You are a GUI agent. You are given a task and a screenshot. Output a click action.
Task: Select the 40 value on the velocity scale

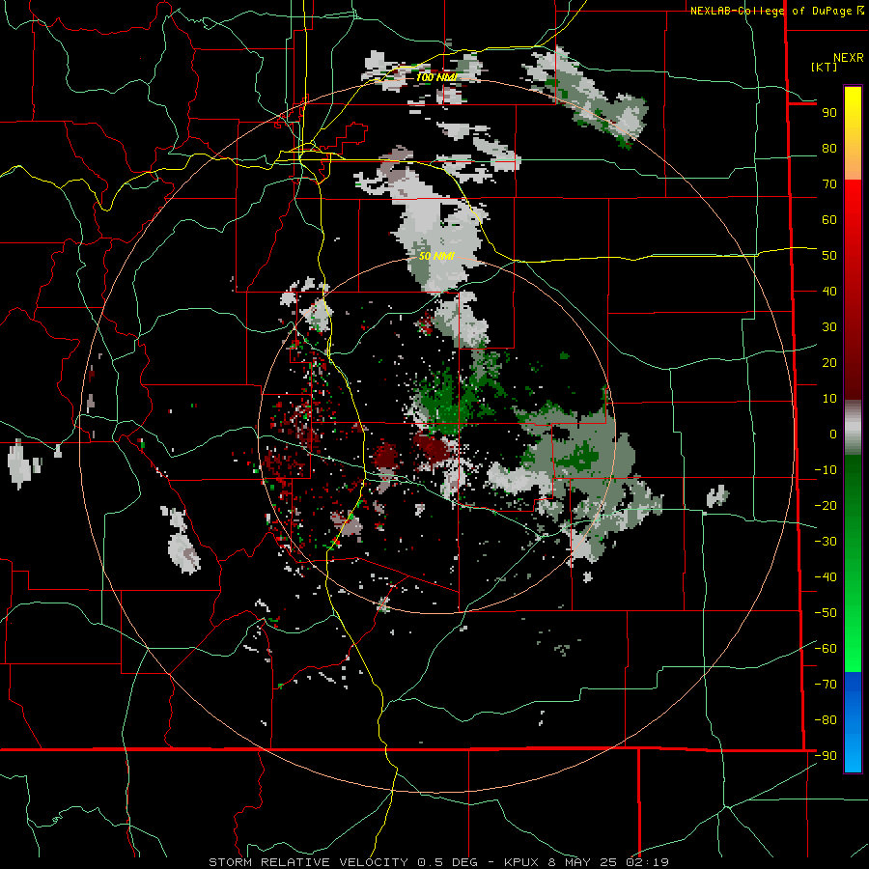click(x=829, y=292)
